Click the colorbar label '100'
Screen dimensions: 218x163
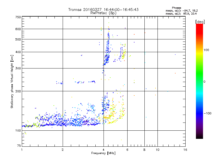pyautogui.click(x=206, y=50)
